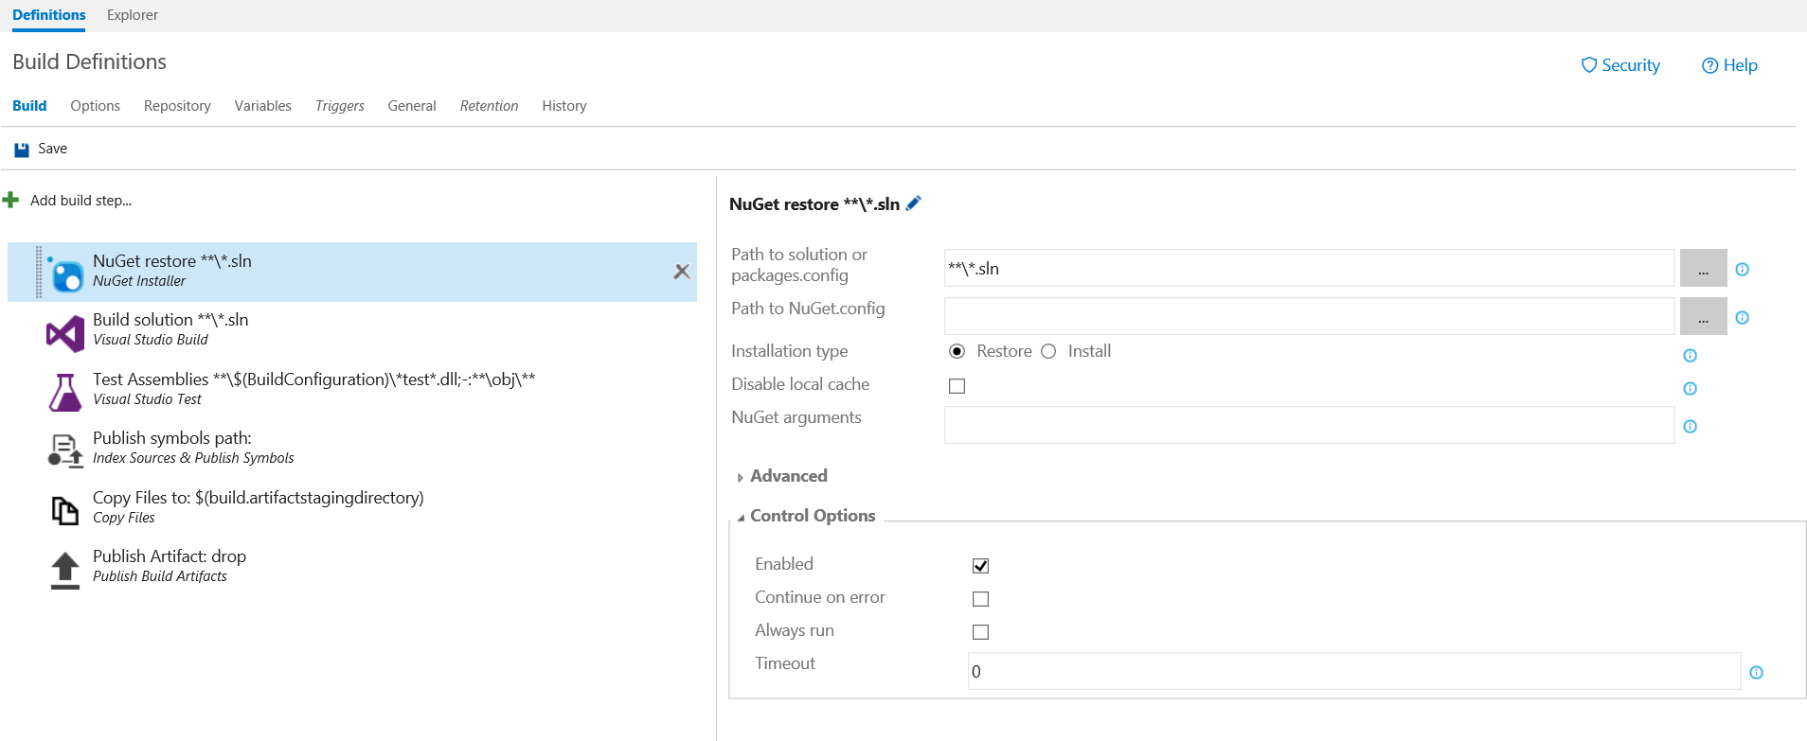Show info for Timeout field
Screen dimensions: 1807x741
coord(1756,672)
